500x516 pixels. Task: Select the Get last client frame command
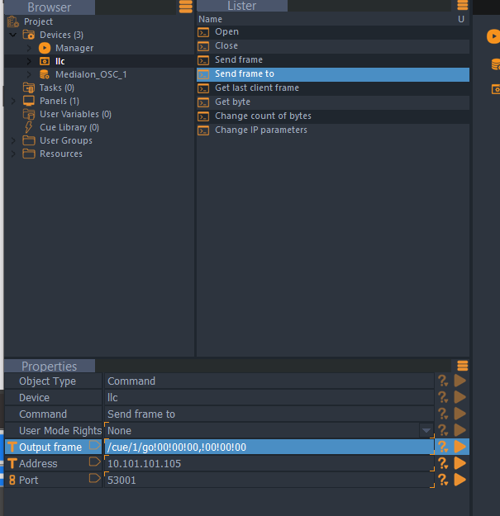coord(256,88)
